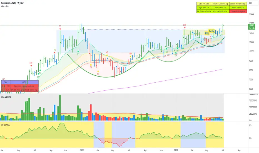The image size is (259, 153).
Task: Click the indicates weakness alert row
Action: (20, 86)
